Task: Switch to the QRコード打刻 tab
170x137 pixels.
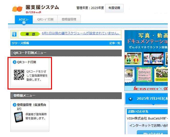Action: click(45, 19)
